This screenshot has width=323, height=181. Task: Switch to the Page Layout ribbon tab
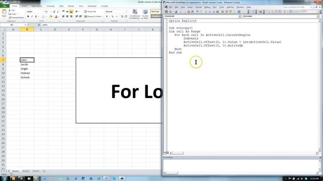click(37, 6)
